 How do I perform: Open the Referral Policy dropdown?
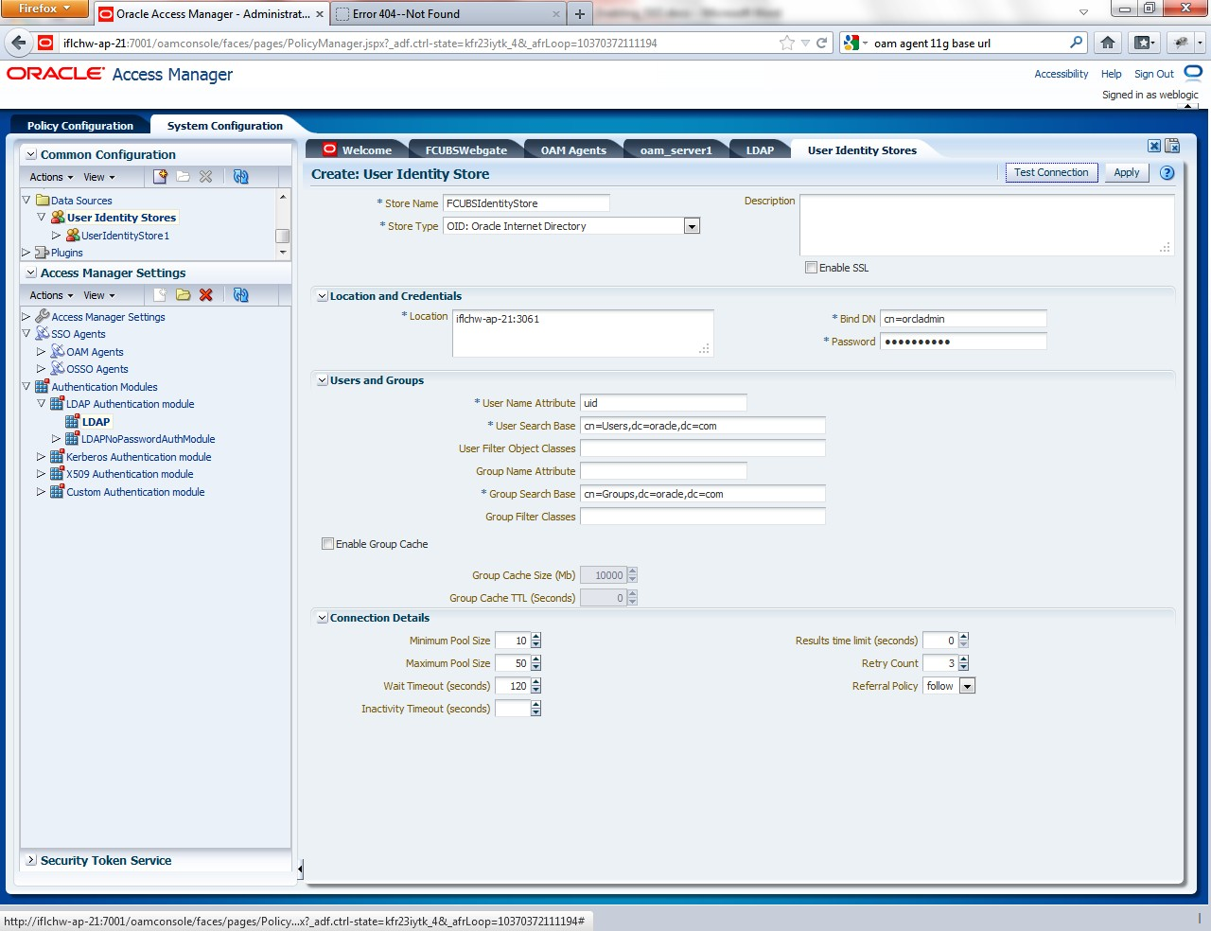pyautogui.click(x=967, y=686)
